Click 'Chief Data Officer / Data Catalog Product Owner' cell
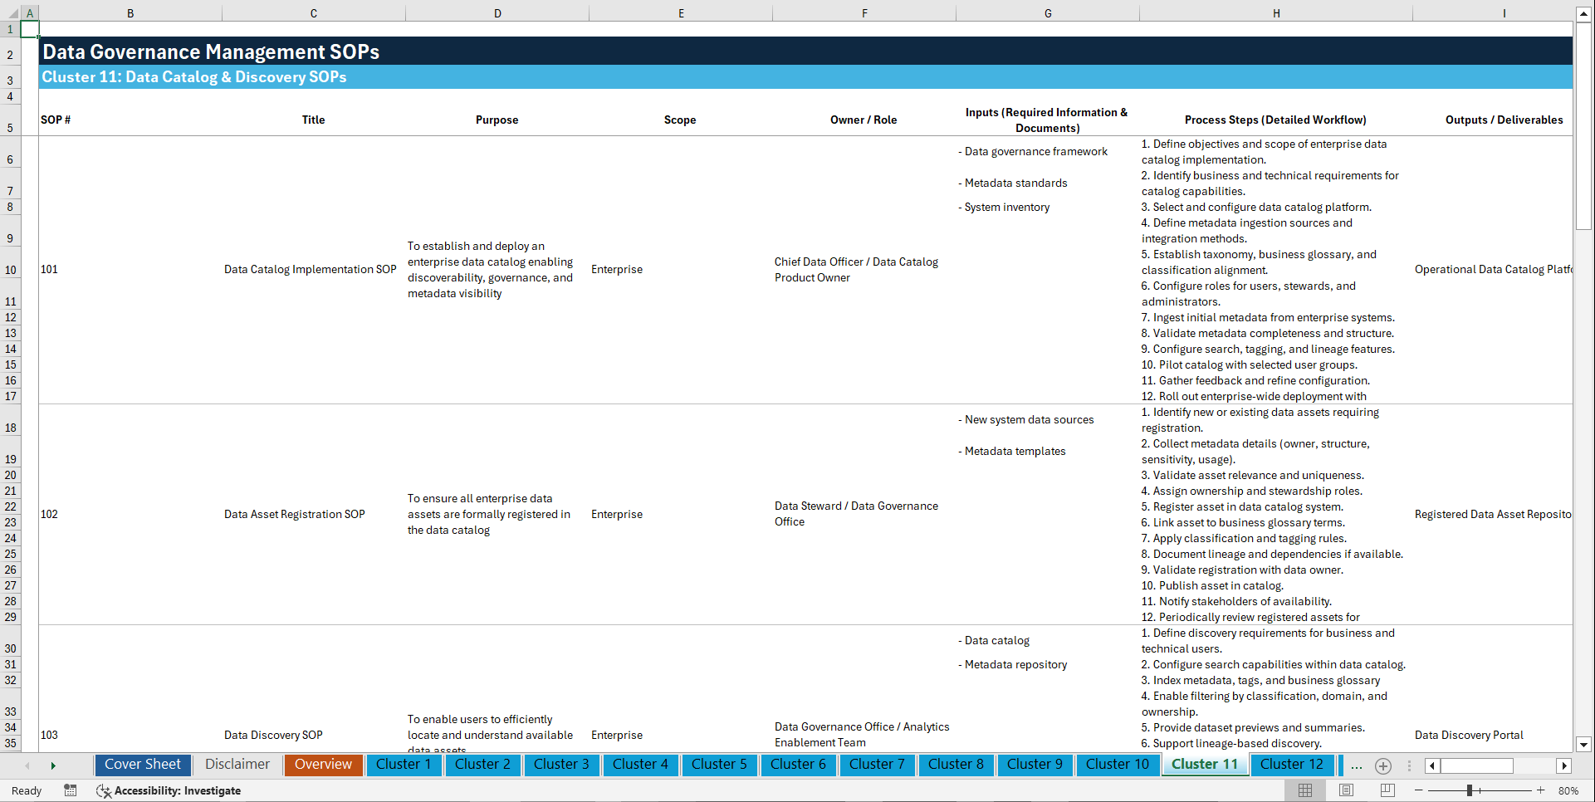Image resolution: width=1595 pixels, height=802 pixels. pyautogui.click(x=864, y=270)
